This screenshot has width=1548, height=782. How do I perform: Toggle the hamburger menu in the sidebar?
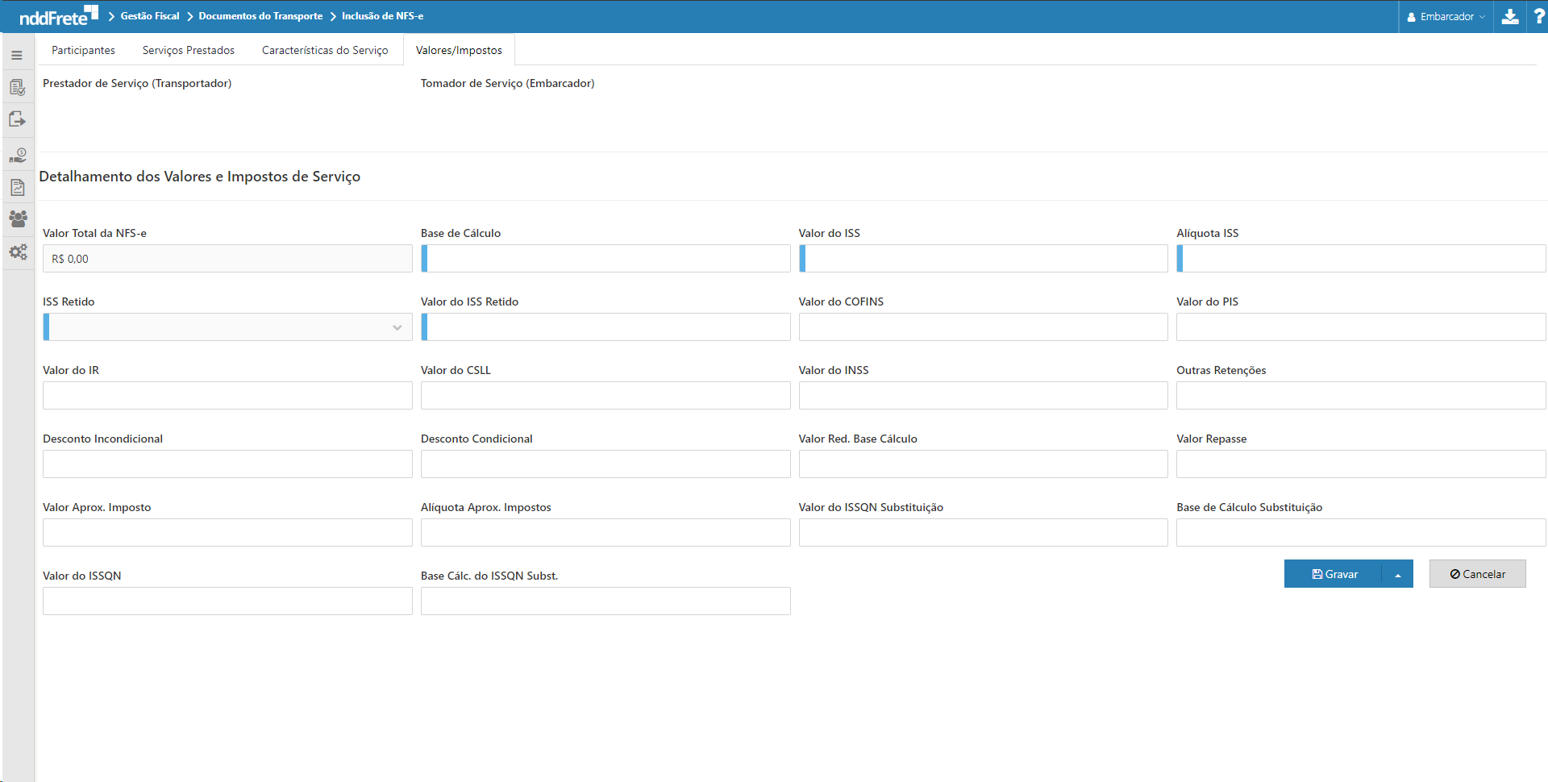pos(17,56)
